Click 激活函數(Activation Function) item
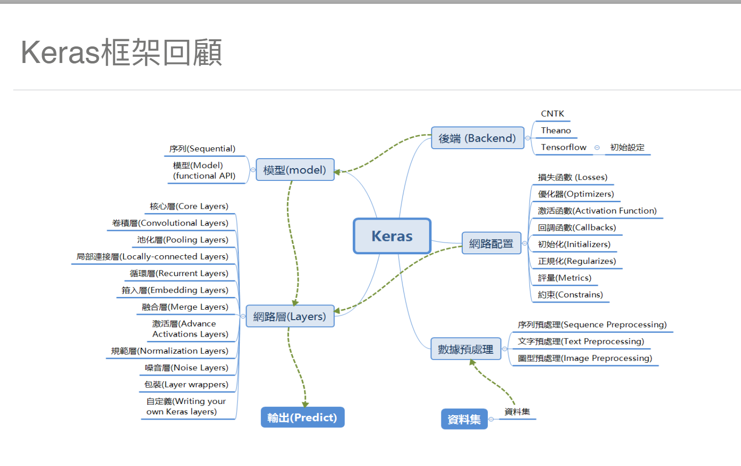Image resolution: width=741 pixels, height=466 pixels. coord(597,211)
